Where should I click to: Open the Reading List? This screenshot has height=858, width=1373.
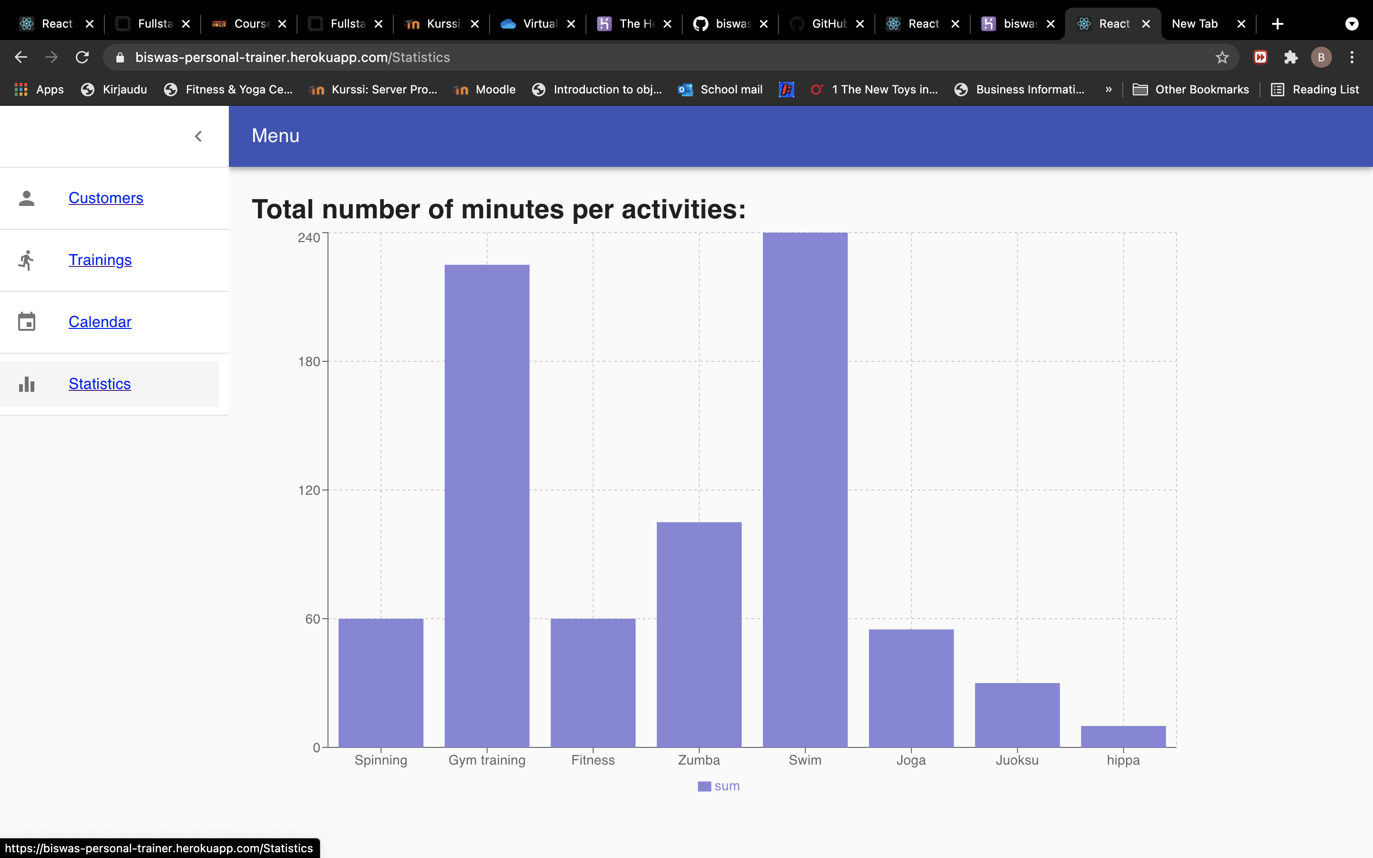pos(1315,89)
